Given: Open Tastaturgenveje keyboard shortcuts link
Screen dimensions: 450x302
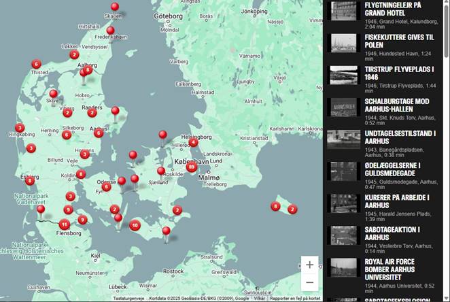Looking at the screenshot, I should [x=128, y=299].
